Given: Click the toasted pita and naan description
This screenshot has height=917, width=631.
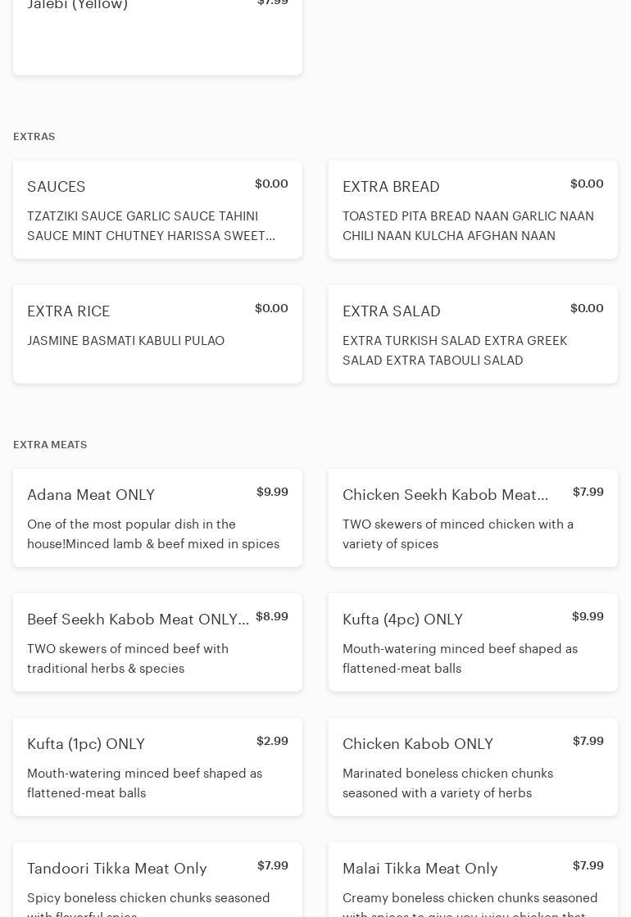Looking at the screenshot, I should tap(468, 226).
